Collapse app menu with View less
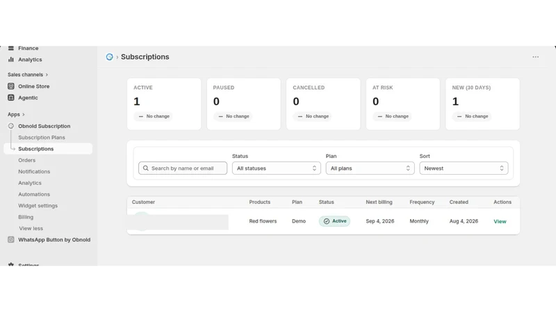The height and width of the screenshot is (312, 556). (x=31, y=229)
